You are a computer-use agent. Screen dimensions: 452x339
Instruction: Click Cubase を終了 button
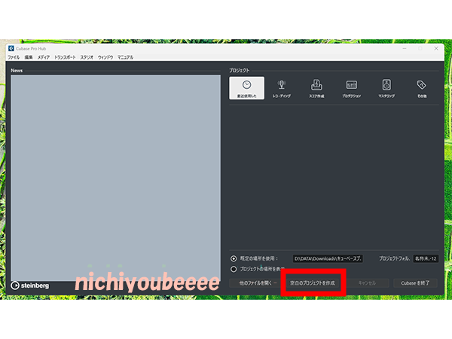point(415,282)
